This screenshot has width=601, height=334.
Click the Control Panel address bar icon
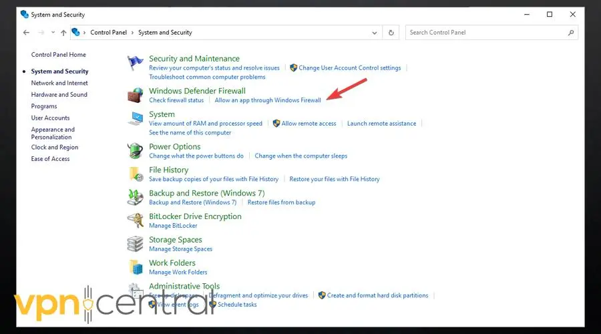(76, 32)
